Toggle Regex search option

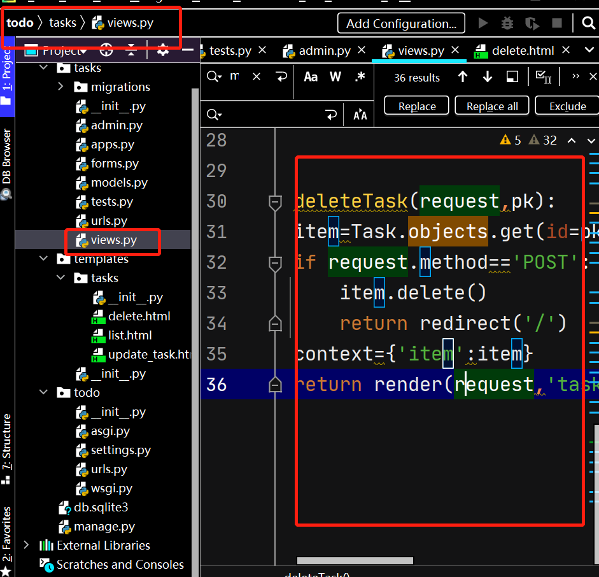360,77
